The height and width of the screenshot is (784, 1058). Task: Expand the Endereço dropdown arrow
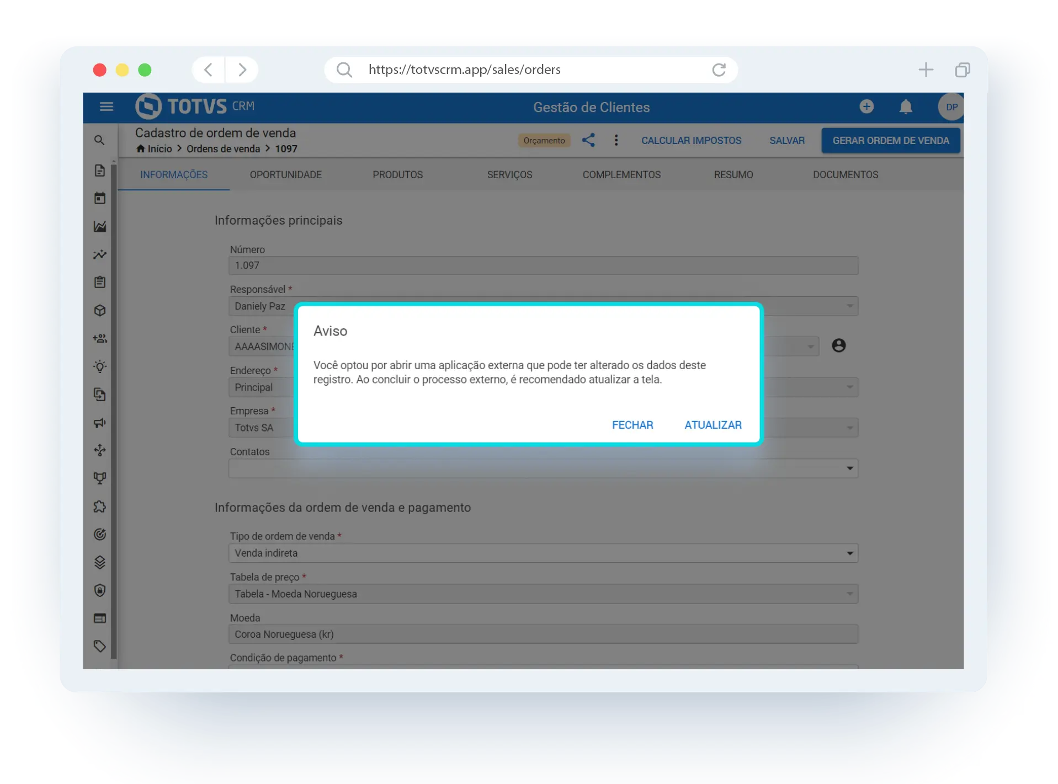click(849, 387)
